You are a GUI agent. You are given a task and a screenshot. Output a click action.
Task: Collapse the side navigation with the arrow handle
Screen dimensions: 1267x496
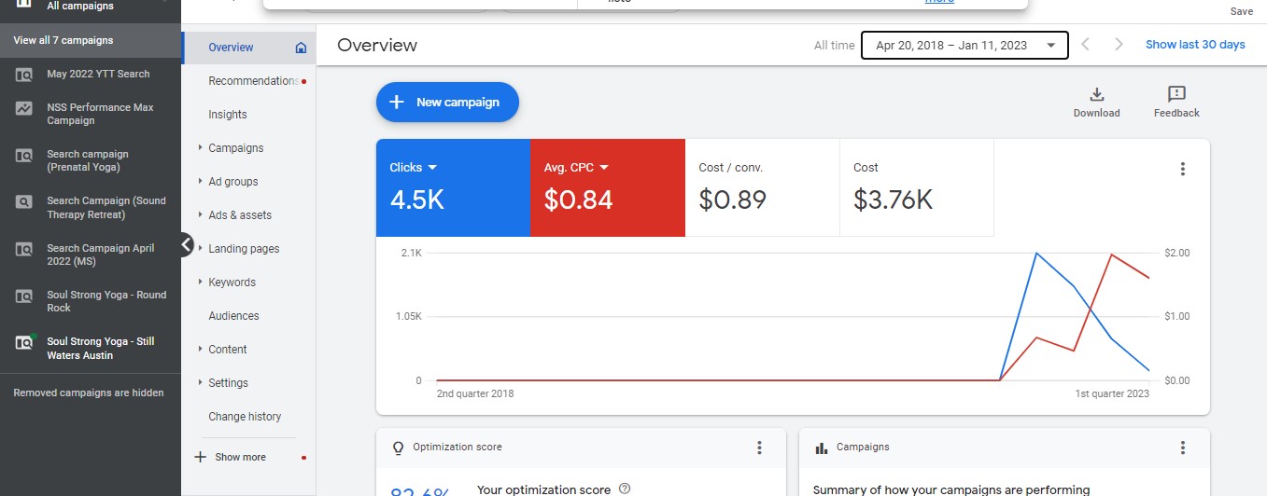click(x=186, y=245)
